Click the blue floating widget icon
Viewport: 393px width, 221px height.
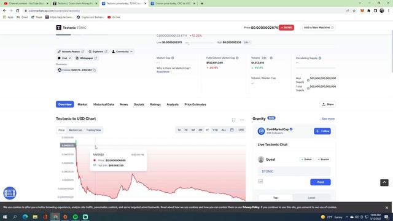[x=10, y=193]
